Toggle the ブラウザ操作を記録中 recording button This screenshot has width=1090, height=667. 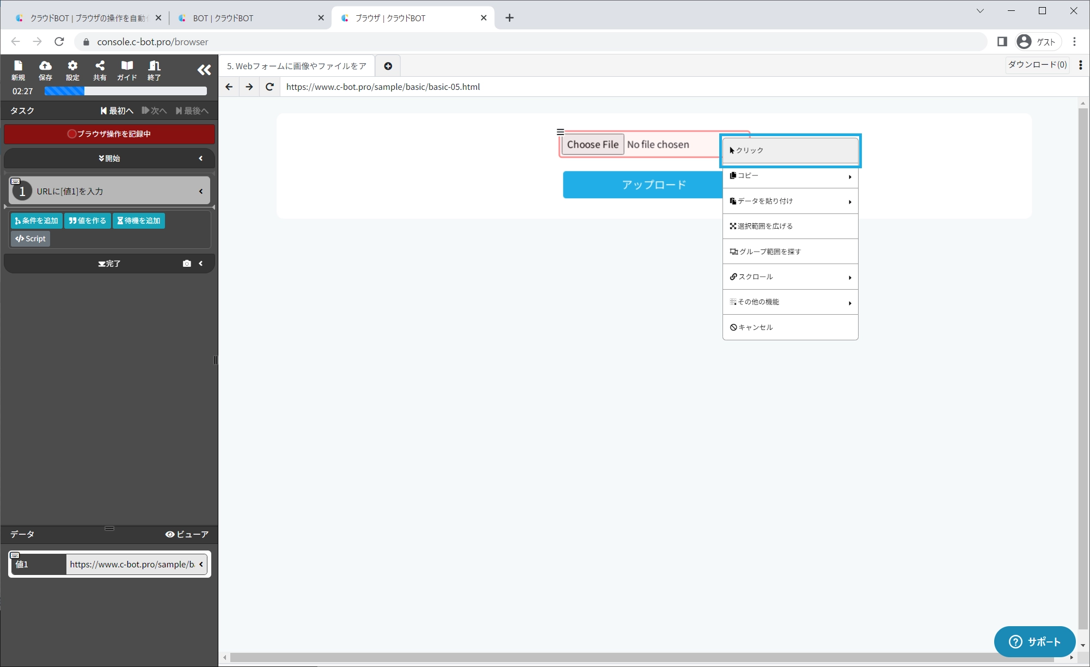coord(109,134)
